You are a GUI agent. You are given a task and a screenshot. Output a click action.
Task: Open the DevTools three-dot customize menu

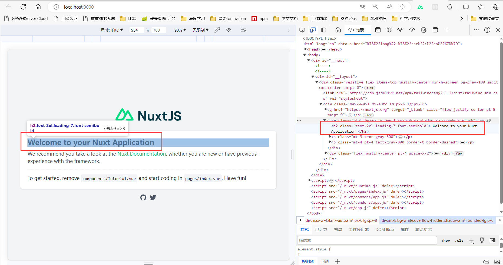pos(476,30)
